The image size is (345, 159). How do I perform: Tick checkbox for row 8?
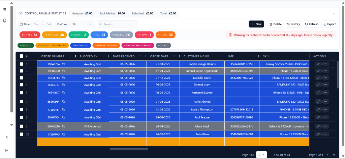[21, 117]
